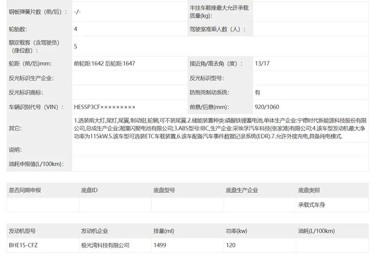The width and height of the screenshot is (375, 257).
Task: Select the 说明 row label
Action: tap(15, 150)
